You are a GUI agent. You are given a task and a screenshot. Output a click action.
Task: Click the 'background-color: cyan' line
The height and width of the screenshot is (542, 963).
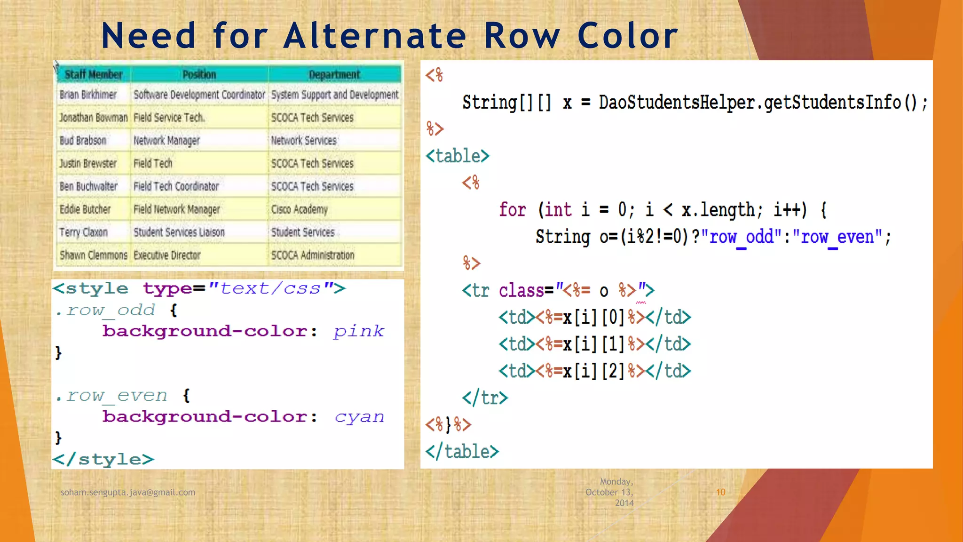coord(244,417)
